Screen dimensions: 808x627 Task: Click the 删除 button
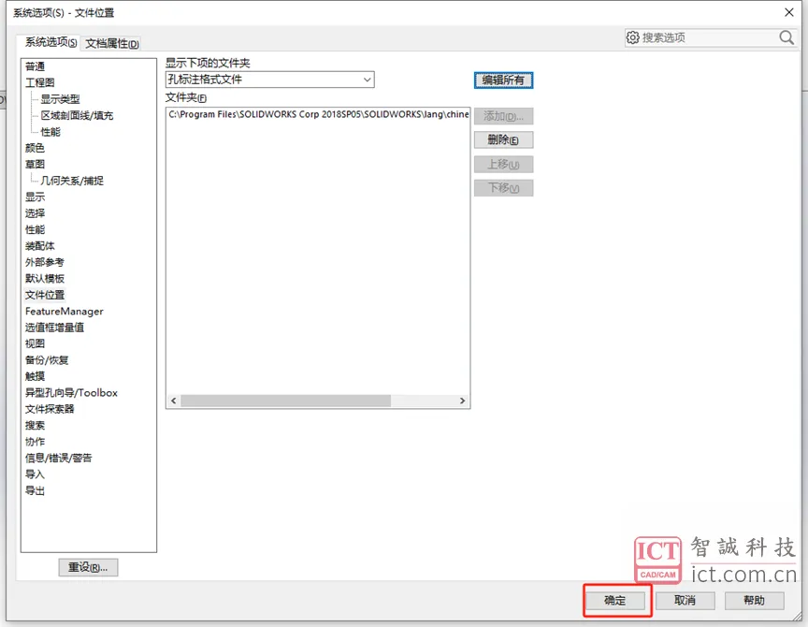tap(503, 140)
